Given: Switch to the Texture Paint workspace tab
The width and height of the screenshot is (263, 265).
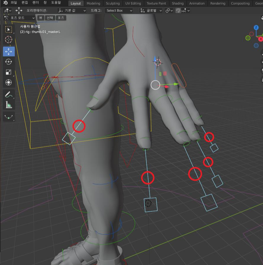Looking at the screenshot, I should click(x=156, y=3).
